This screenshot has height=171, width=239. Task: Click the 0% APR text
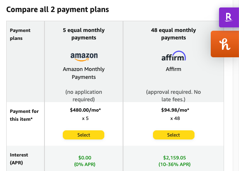(x=85, y=164)
